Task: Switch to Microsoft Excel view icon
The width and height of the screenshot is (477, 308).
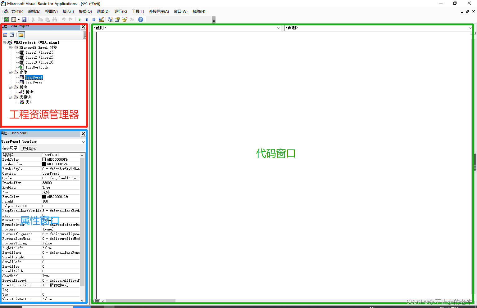Action: tap(6, 20)
